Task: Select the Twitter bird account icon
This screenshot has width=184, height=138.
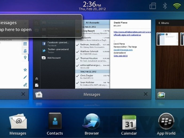Action: click(44, 51)
